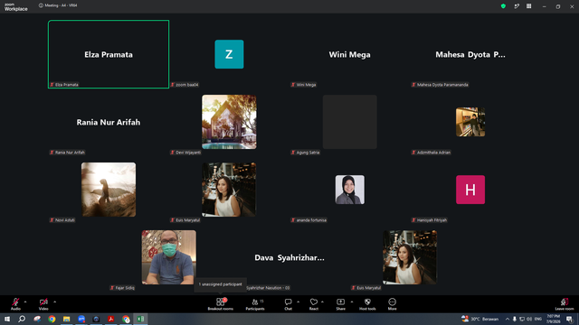The image size is (579, 325).
Task: Open the weather widget showing 30°C
Action: point(480,319)
